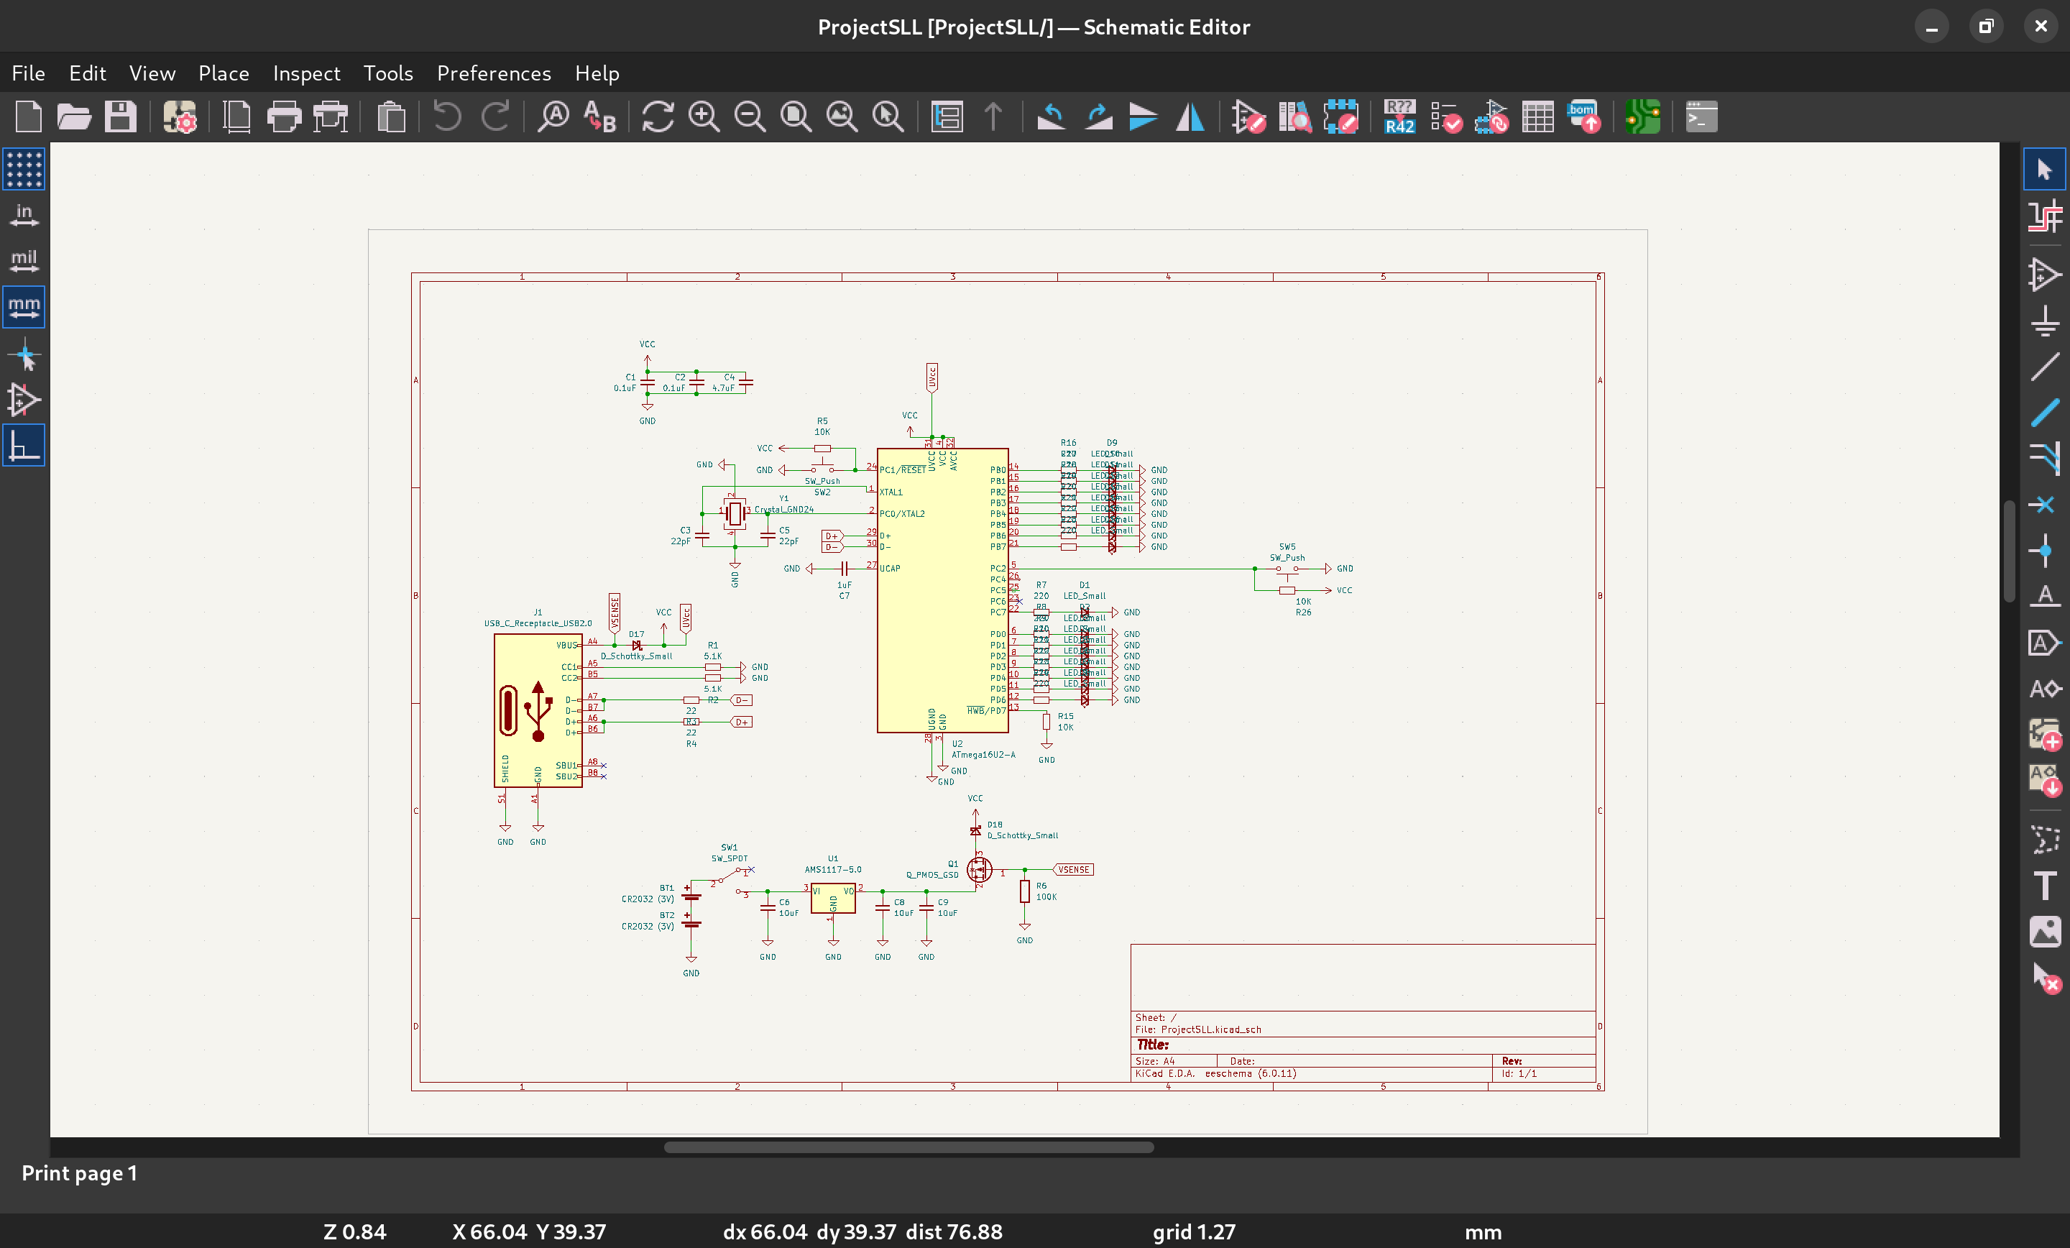Switch units to inches
The height and width of the screenshot is (1248, 2070).
point(24,215)
